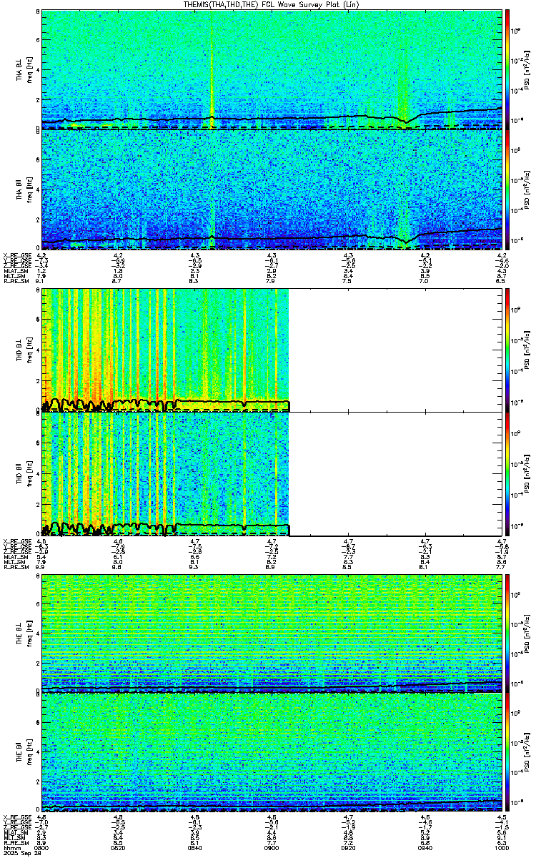Image resolution: width=536 pixels, height=858 pixels.
Task: Click the THE B-perp color bar
Action: [507, 633]
